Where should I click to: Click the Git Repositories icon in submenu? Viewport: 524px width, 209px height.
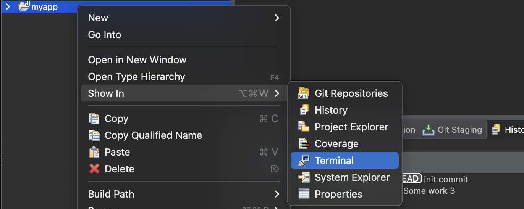pos(303,93)
